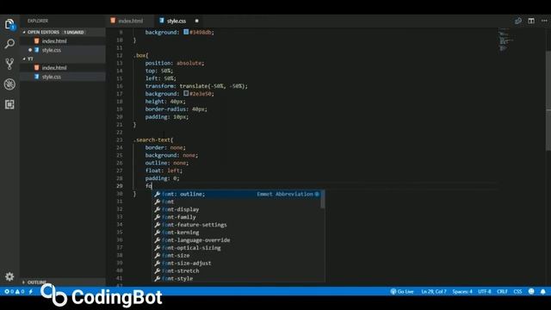Select style.css under Open Editors
The image size is (551, 310).
point(52,50)
